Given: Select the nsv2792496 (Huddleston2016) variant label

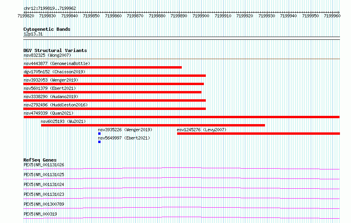Looking at the screenshot, I should click(56, 105).
